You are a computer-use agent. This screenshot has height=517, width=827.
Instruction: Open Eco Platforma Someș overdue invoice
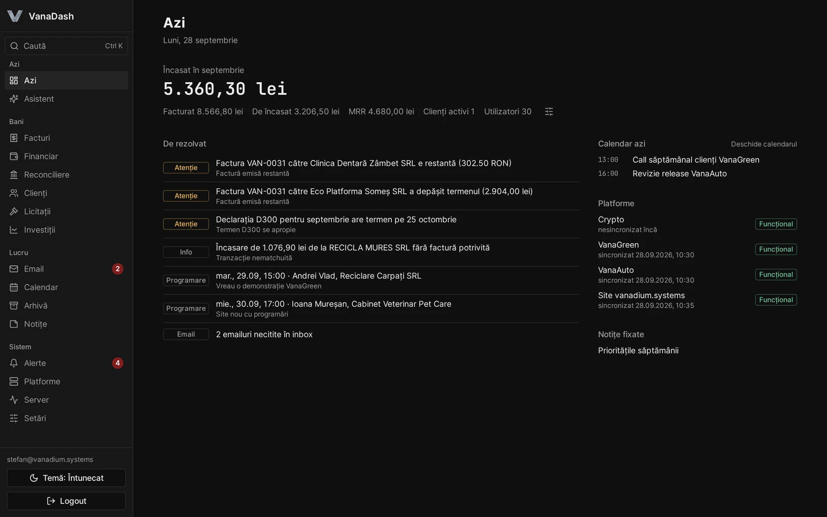point(371,196)
